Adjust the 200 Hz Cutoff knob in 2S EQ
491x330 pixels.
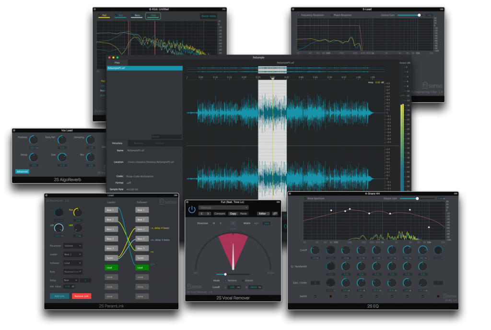[361, 250]
